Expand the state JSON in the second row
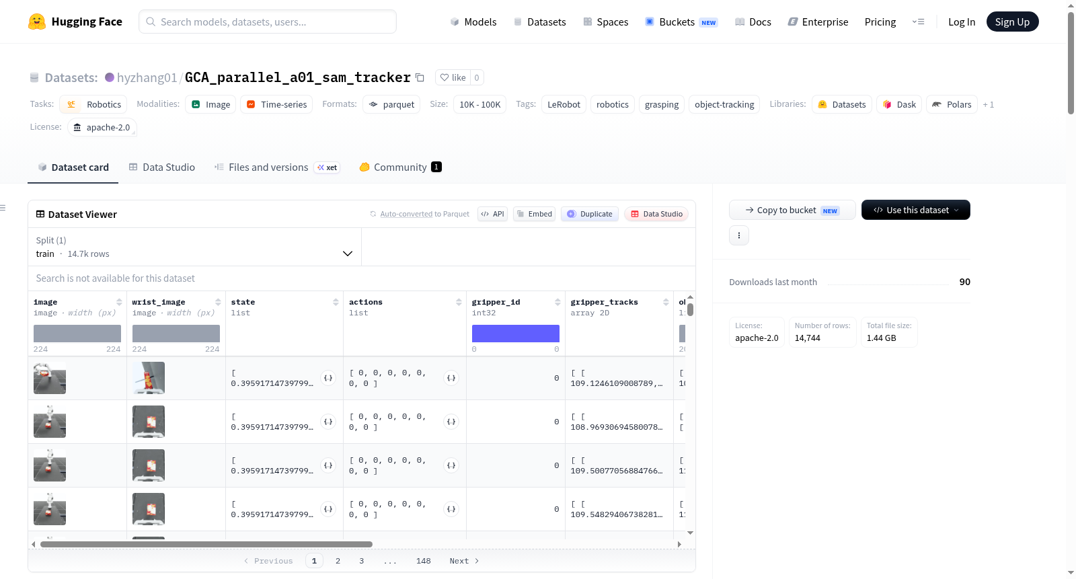Viewport: 1076px width, 579px height. (328, 422)
